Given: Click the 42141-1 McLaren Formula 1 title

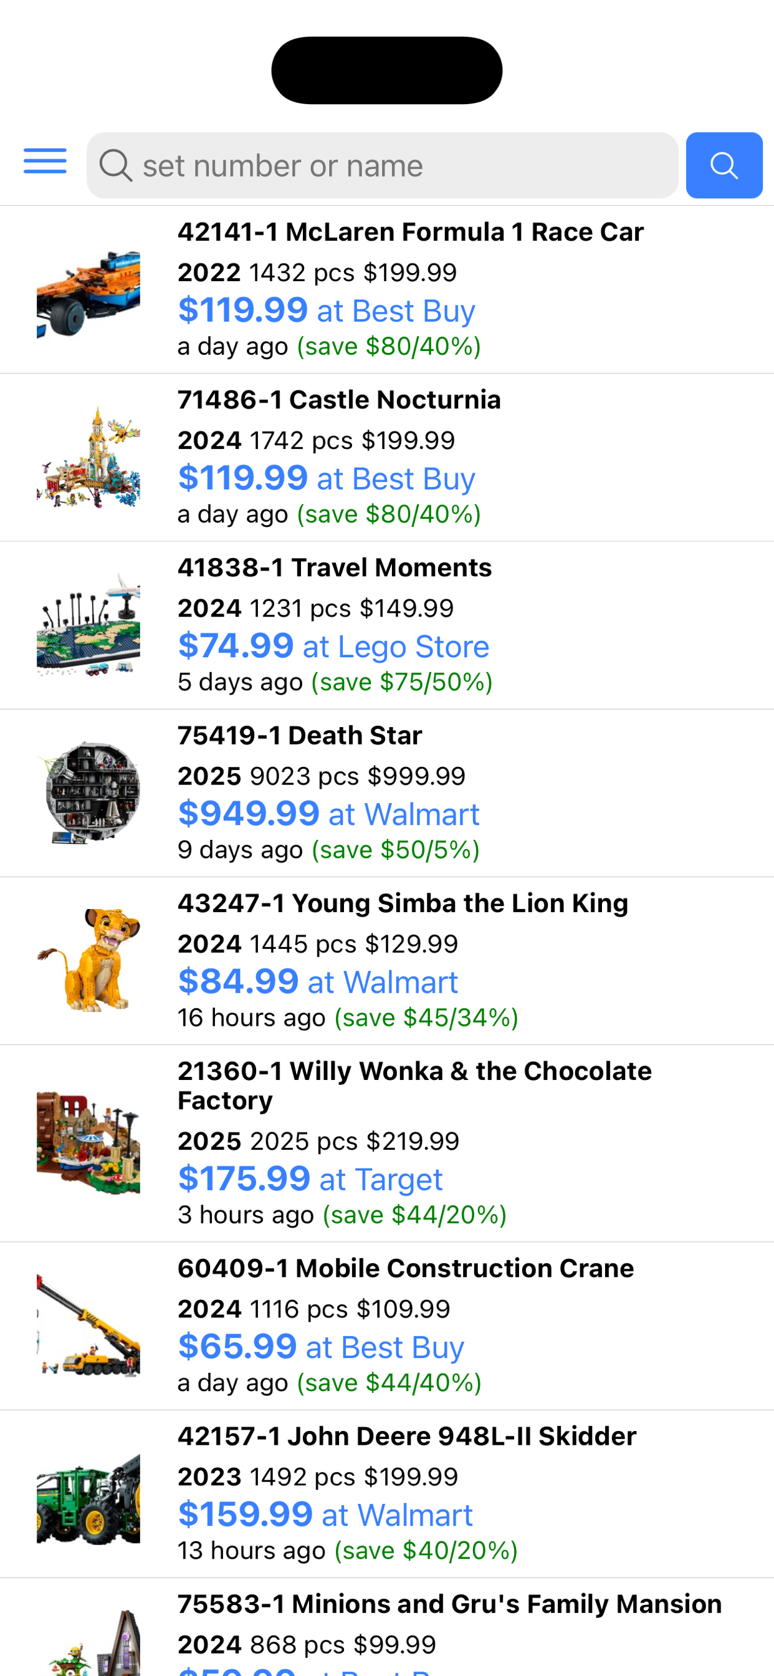Looking at the screenshot, I should (x=411, y=231).
